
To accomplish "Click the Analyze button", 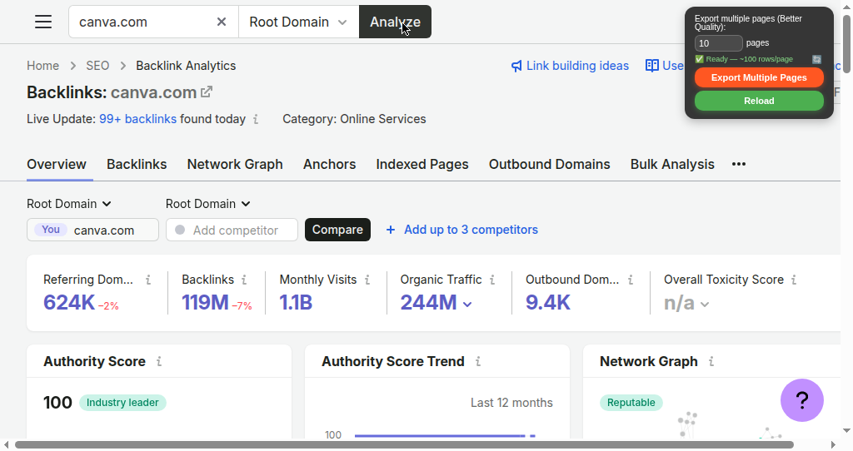I will point(395,22).
